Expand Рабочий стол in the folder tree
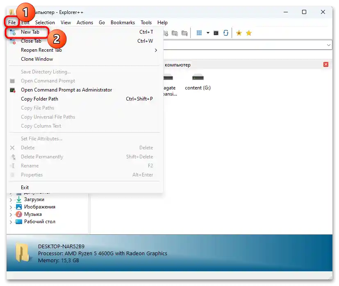 (x=10, y=222)
